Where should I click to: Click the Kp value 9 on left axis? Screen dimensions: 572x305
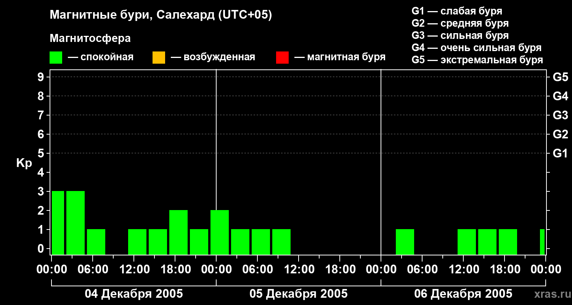(41, 77)
